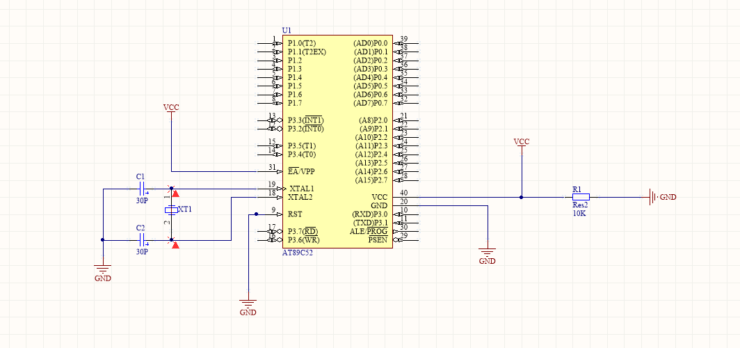Click pin number 40 on the chip

coord(403,193)
